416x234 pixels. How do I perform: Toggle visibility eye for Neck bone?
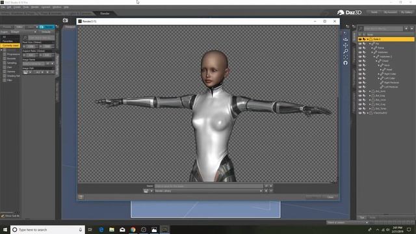pos(360,65)
